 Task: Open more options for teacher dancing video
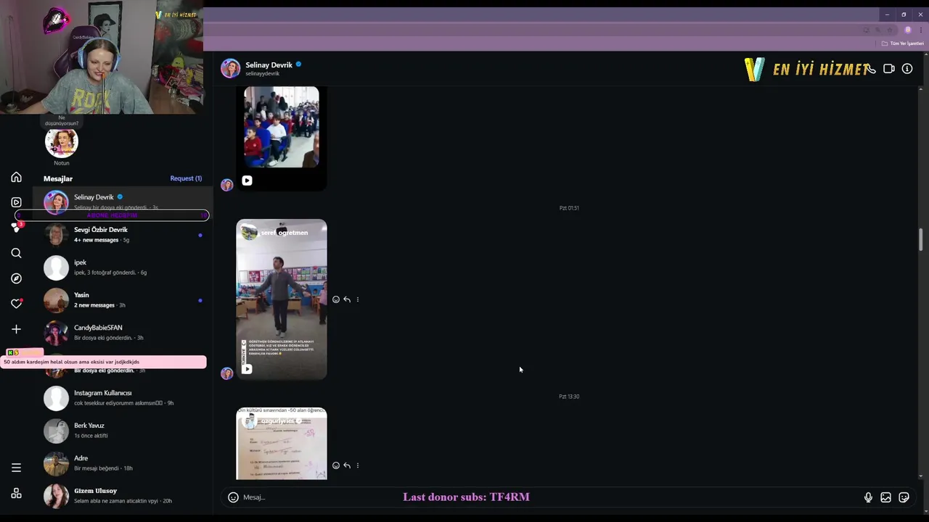[x=358, y=299]
